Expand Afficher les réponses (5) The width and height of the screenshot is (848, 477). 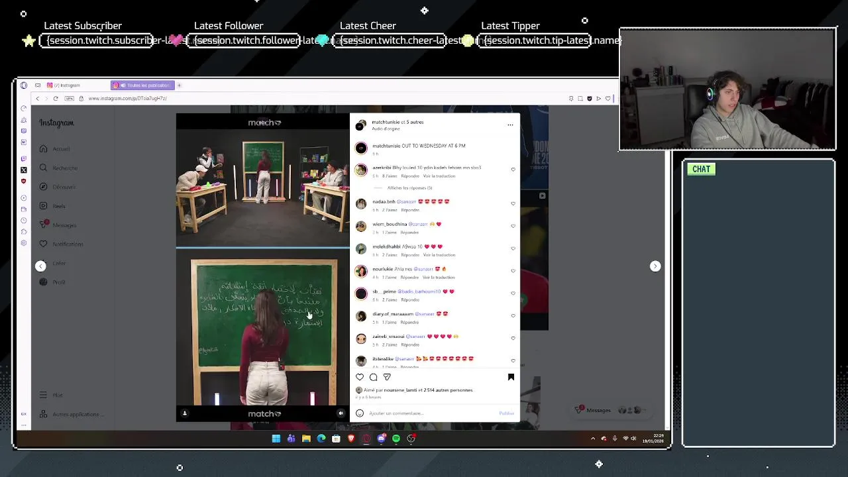[x=409, y=188]
